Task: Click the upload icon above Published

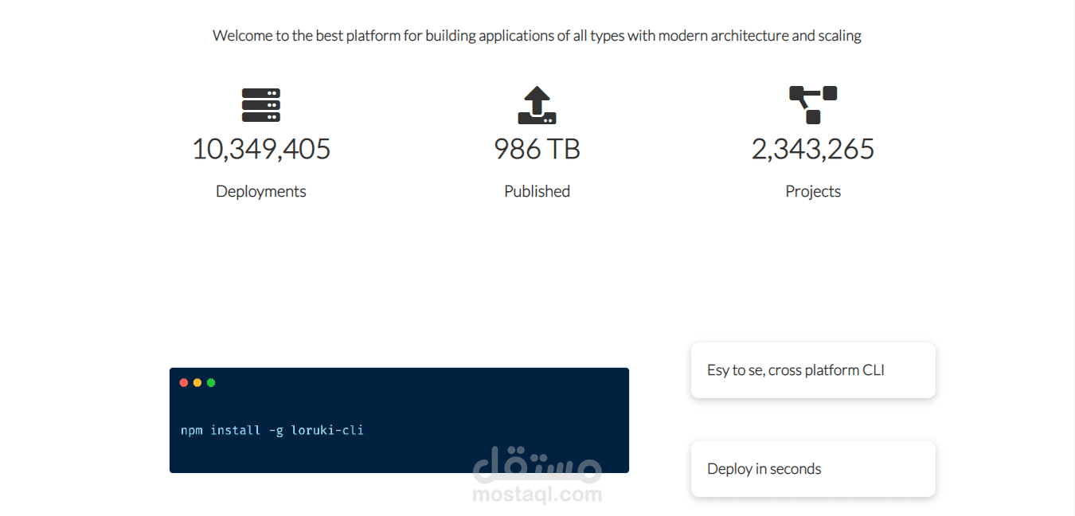Action: (537, 105)
